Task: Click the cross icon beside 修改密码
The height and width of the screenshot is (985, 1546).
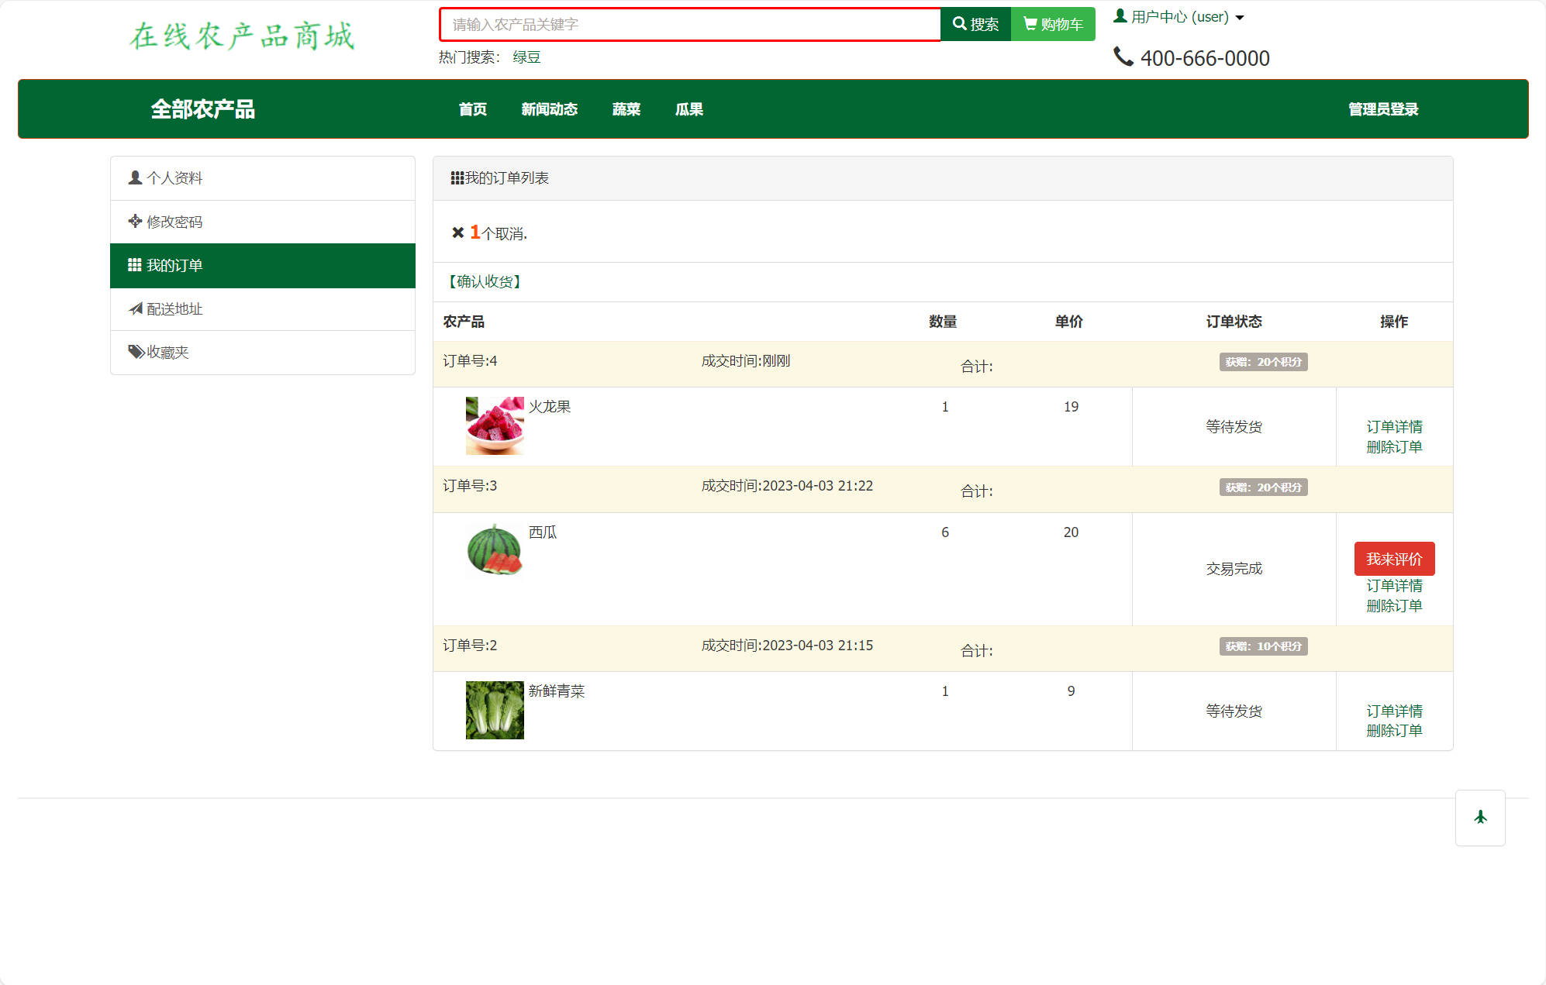Action: pyautogui.click(x=133, y=222)
